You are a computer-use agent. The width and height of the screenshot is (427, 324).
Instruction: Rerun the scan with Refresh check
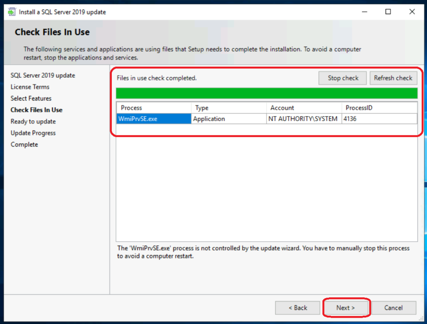[x=393, y=78]
